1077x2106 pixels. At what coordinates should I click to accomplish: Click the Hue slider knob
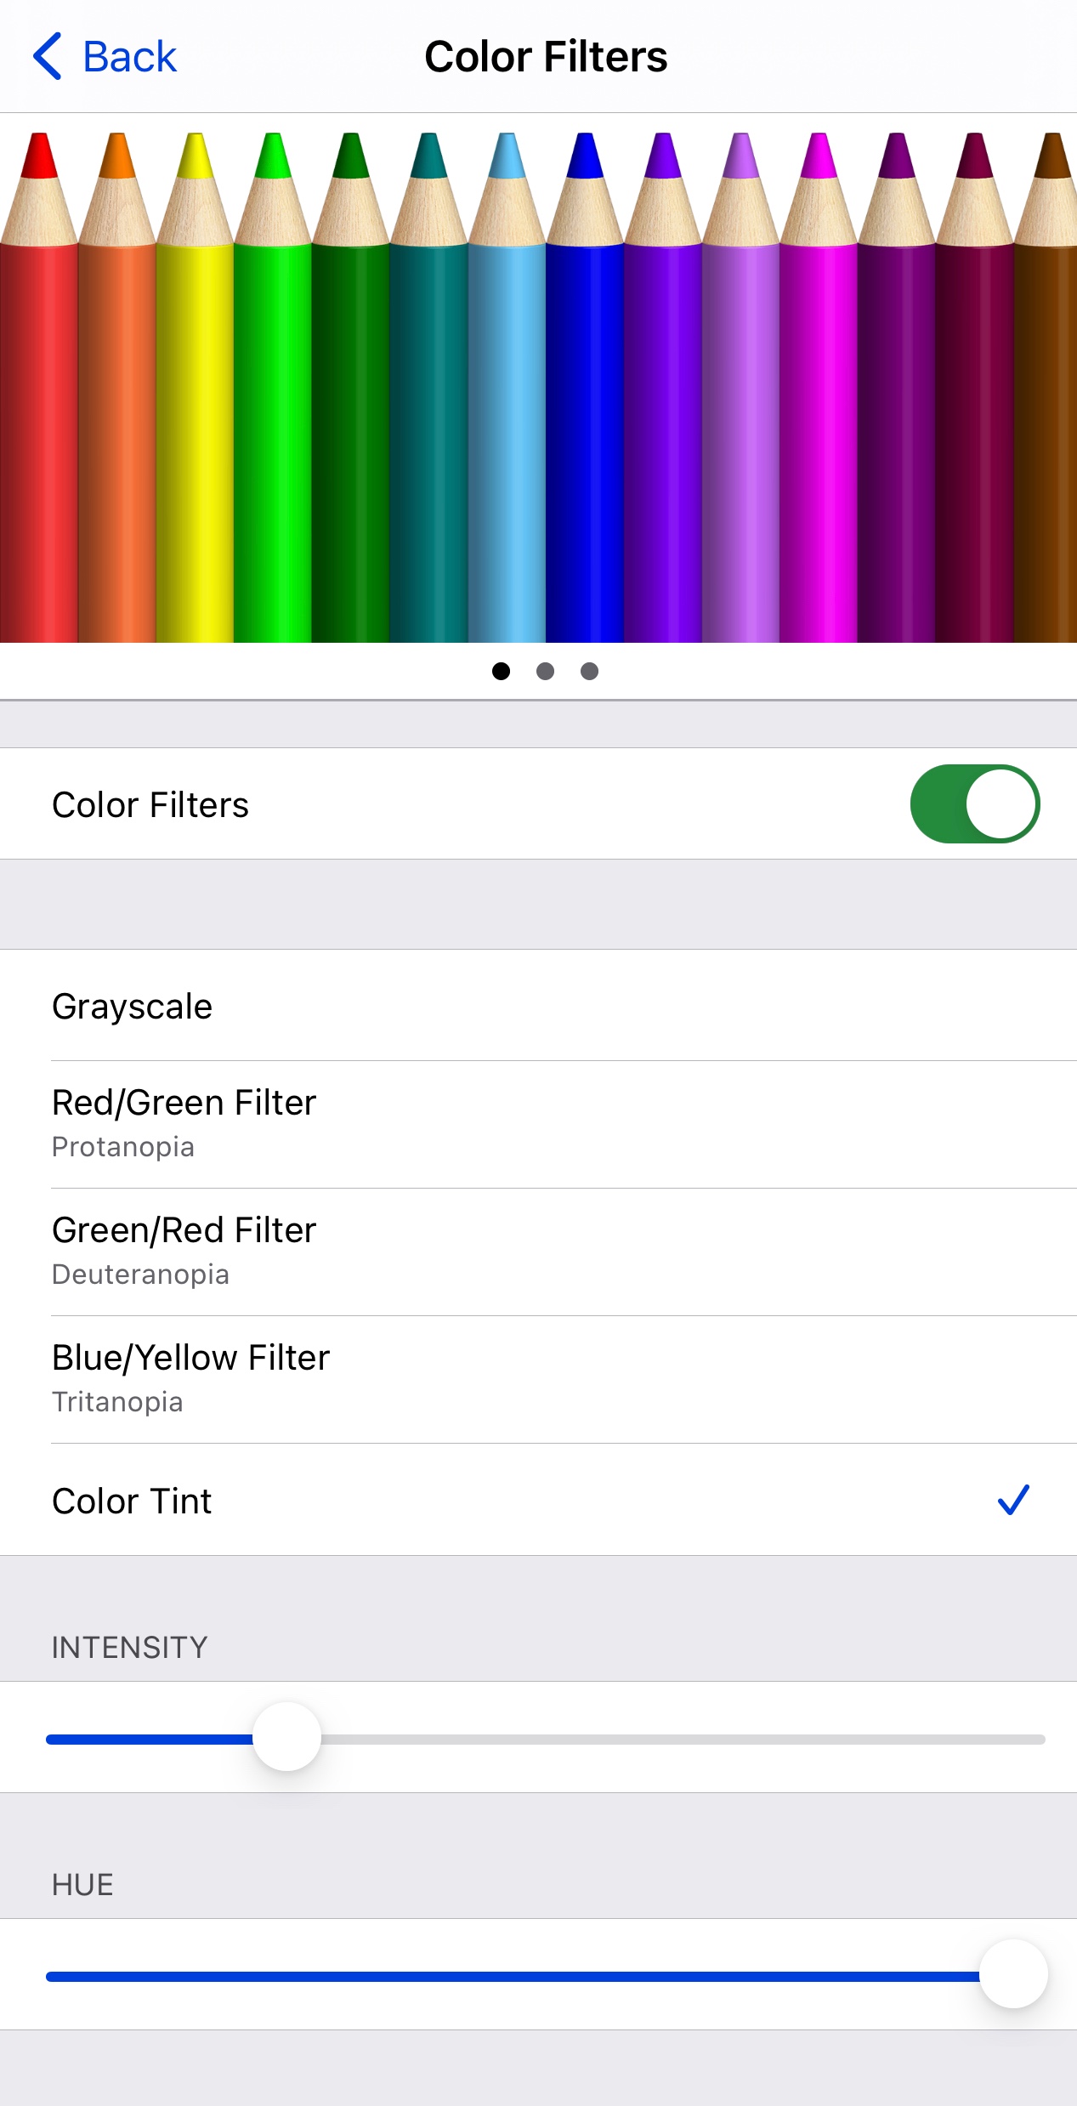pos(1013,1973)
